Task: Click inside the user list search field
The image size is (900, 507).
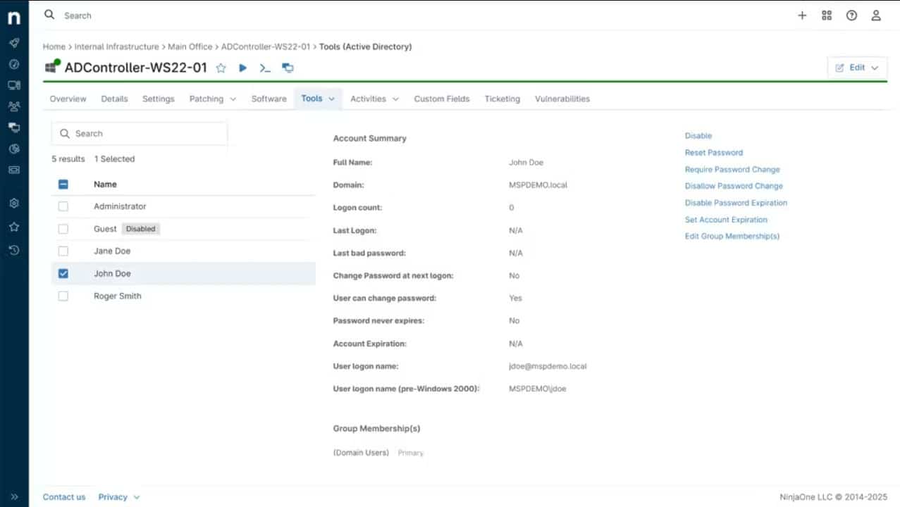Action: [139, 133]
